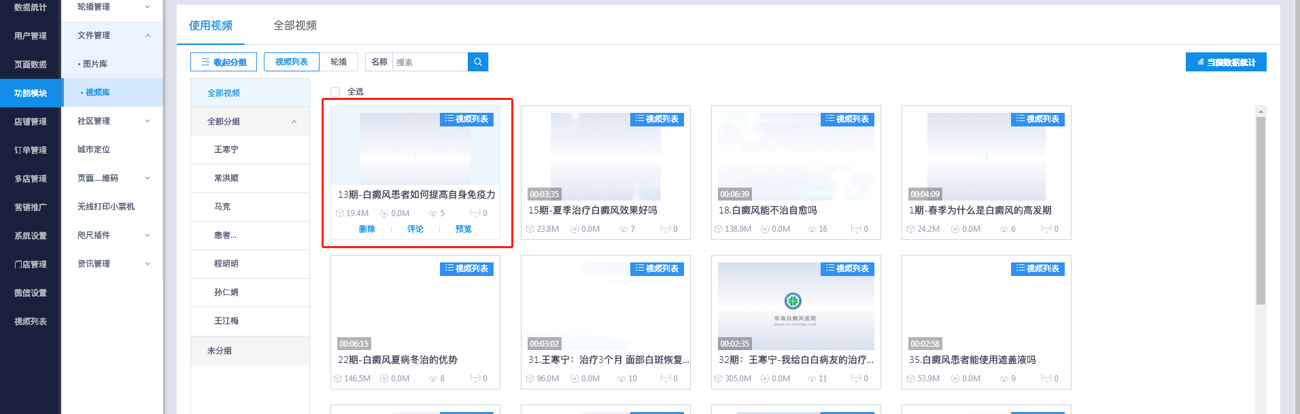The image size is (1300, 414).
Task: Click the 搜索 name input field
Action: coord(430,62)
